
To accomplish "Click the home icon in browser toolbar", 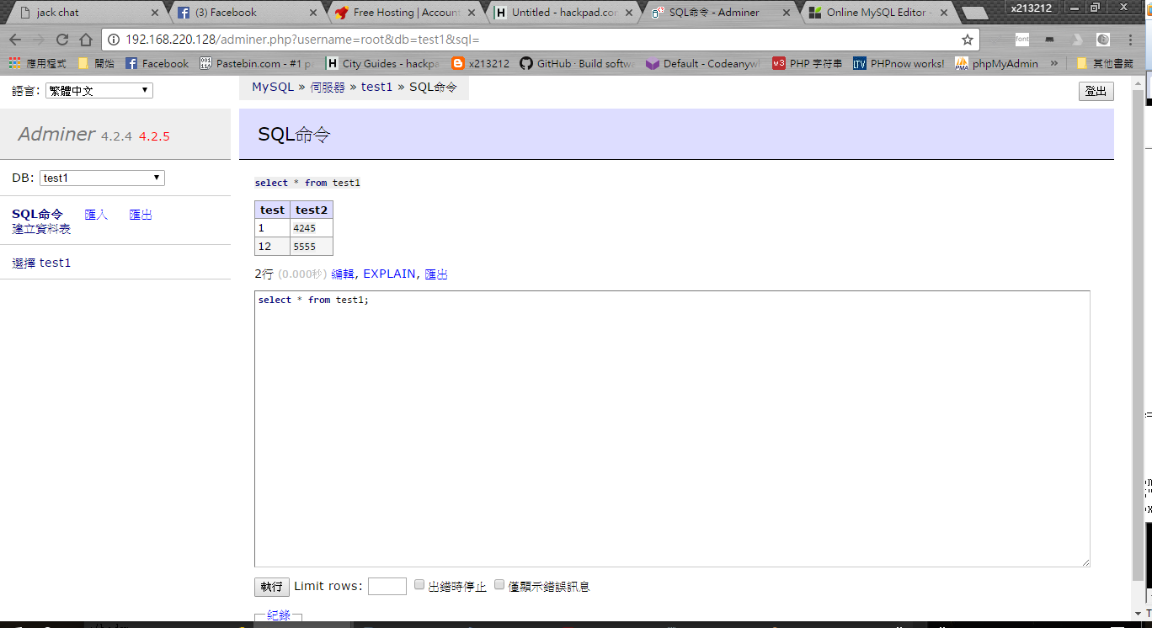I will click(86, 40).
